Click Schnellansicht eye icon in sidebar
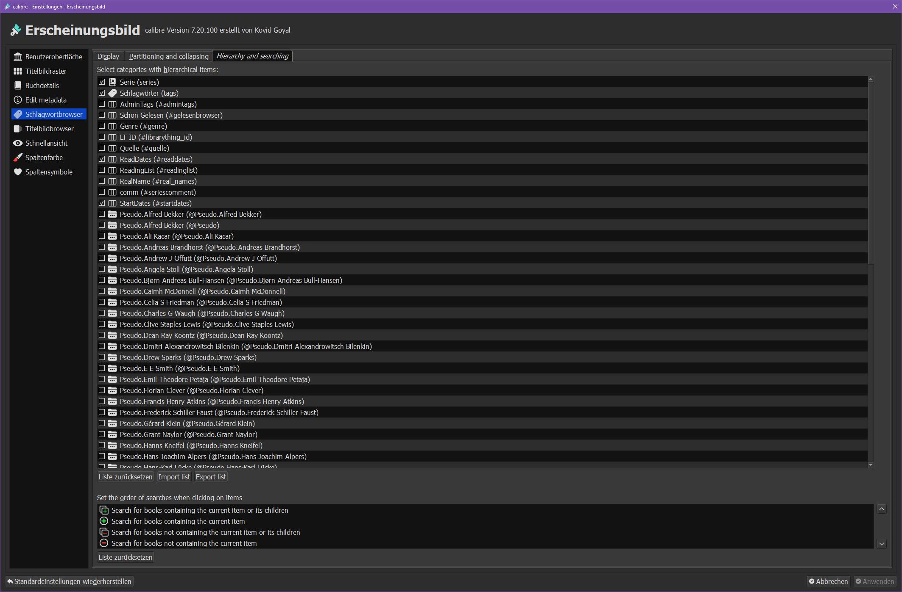Image resolution: width=902 pixels, height=592 pixels. click(x=18, y=143)
